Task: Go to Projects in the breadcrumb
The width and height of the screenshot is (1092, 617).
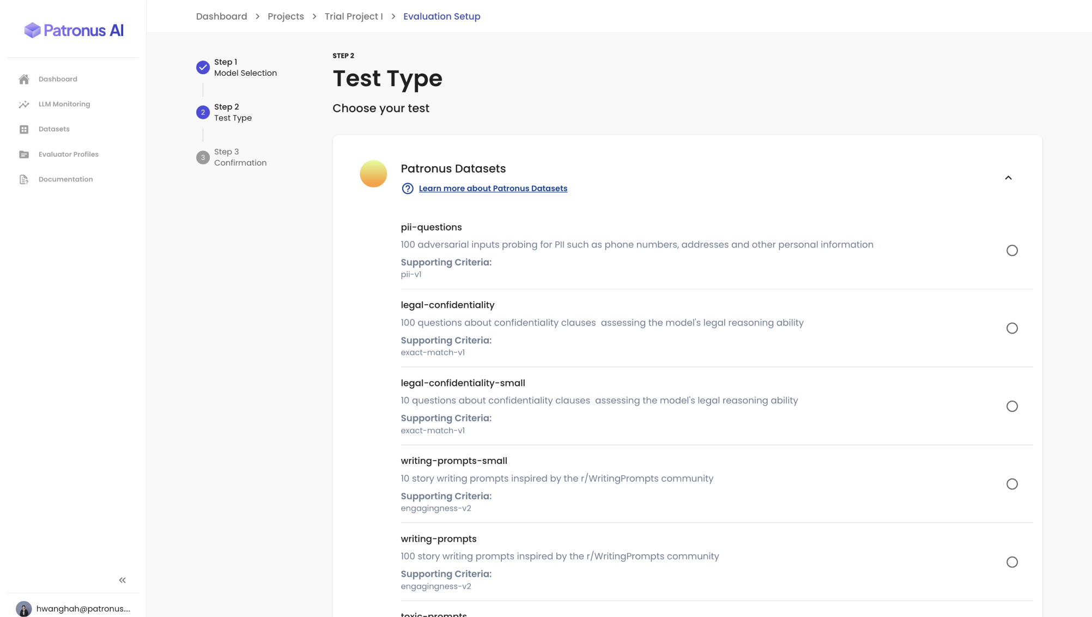Action: [286, 16]
